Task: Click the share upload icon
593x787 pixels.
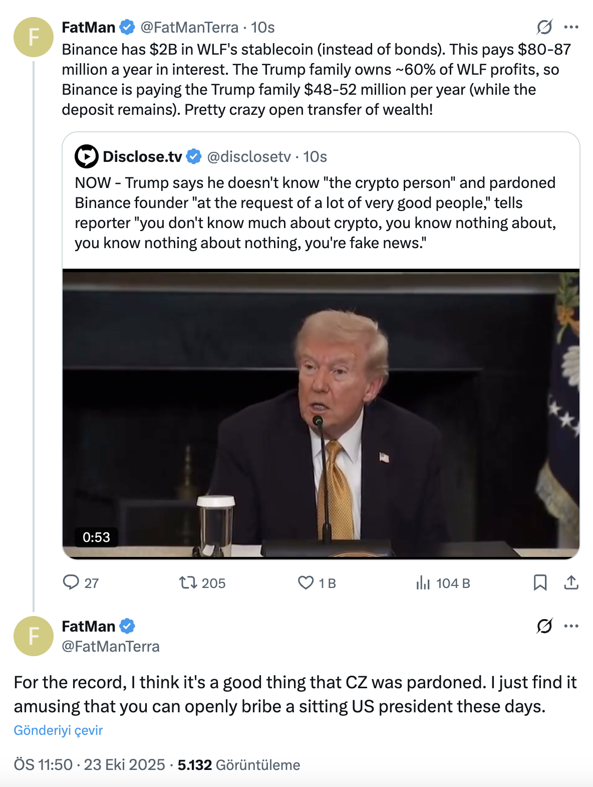Action: [x=571, y=582]
